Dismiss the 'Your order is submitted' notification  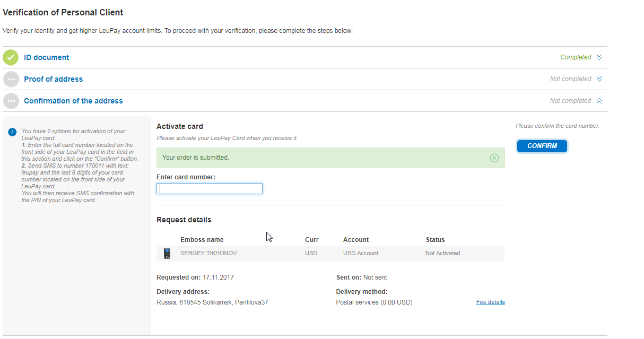pyautogui.click(x=494, y=158)
